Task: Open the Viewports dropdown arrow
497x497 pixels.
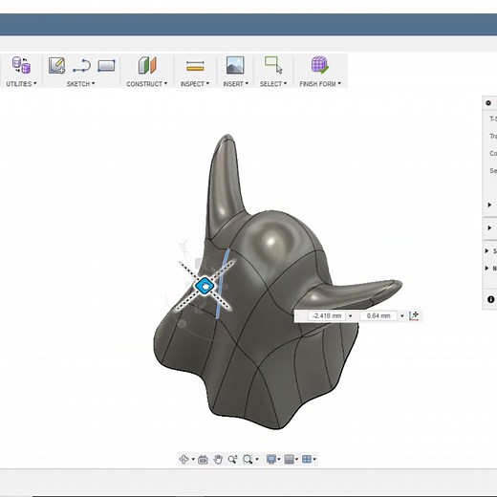Action: pyautogui.click(x=314, y=459)
